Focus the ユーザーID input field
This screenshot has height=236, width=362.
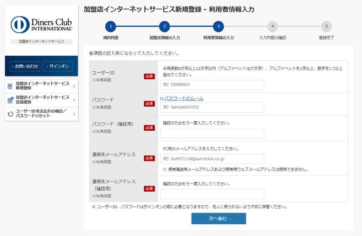tap(212, 85)
